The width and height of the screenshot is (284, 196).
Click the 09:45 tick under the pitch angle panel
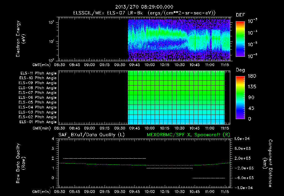pos(135,128)
